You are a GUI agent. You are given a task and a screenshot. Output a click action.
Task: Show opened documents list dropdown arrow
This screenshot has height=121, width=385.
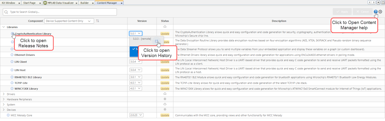(x=379, y=2)
